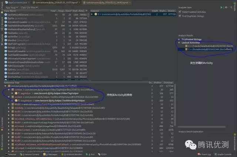
Task: Open the Terminal tool window
Action: click(x=11, y=154)
